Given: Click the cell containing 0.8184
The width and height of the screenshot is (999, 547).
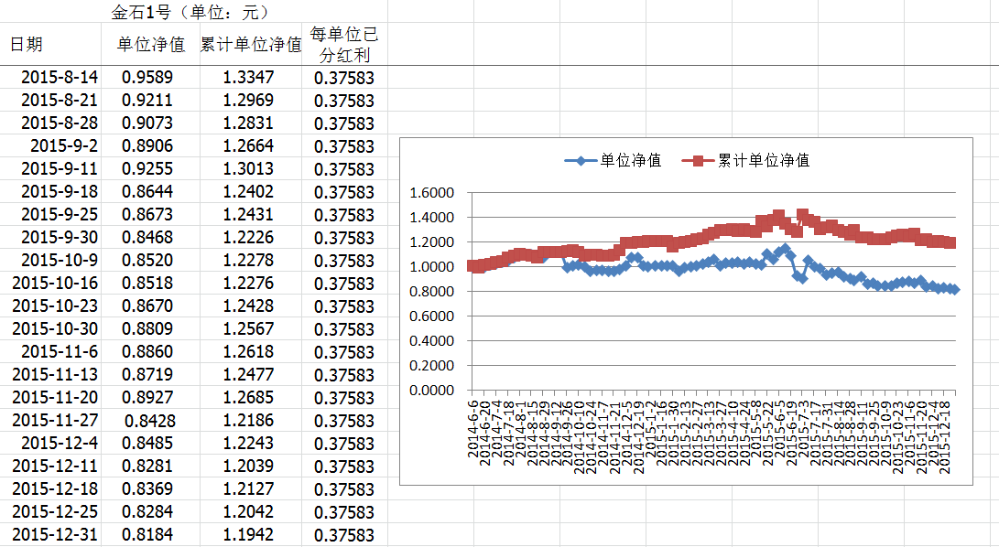Looking at the screenshot, I should tap(147, 535).
